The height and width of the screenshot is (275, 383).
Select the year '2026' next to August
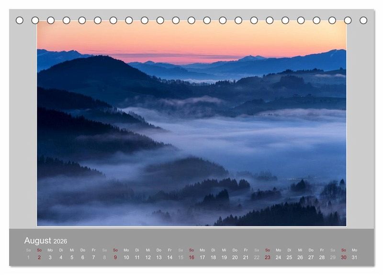tap(60, 242)
